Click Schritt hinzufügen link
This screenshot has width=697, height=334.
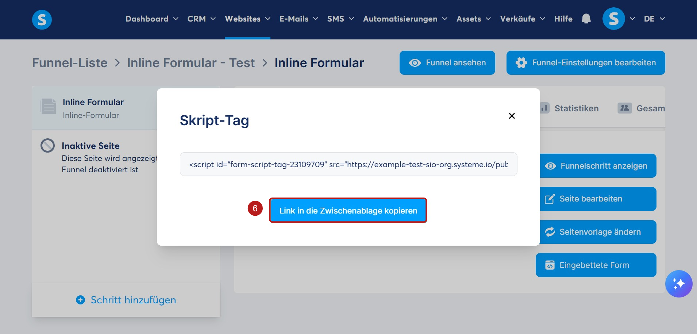(126, 300)
